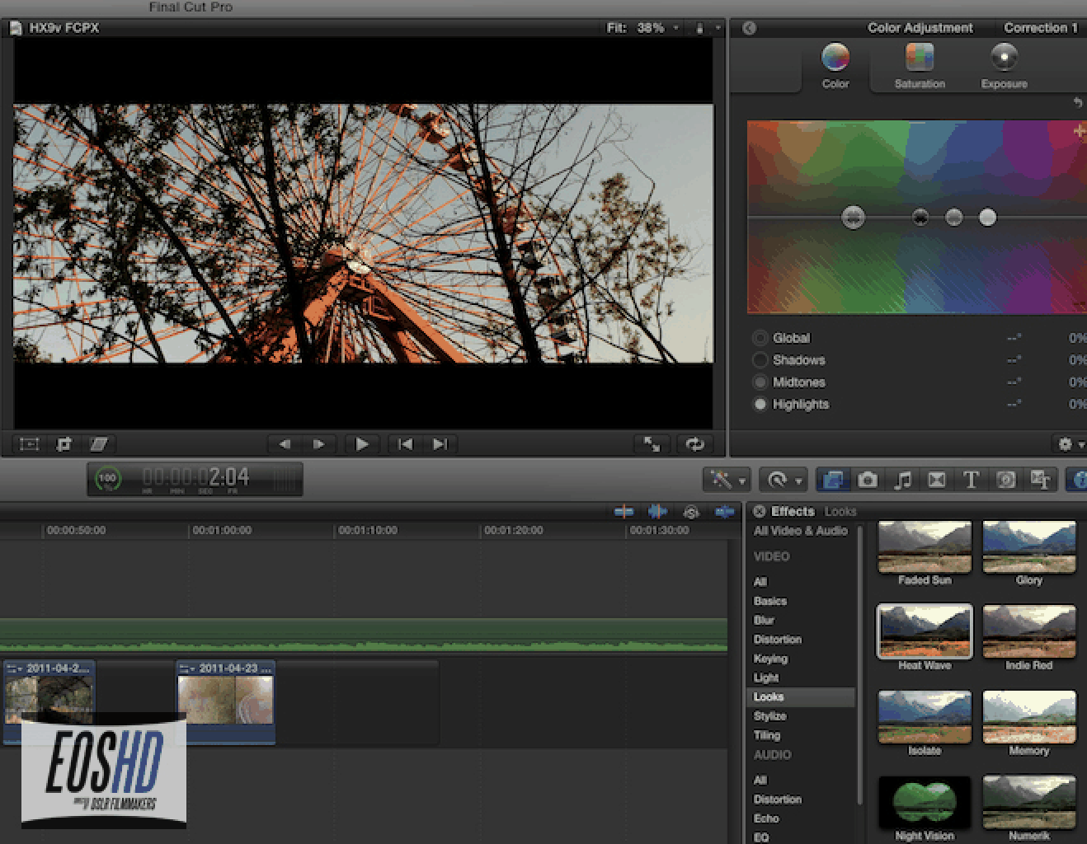Viewport: 1087px width, 844px height.
Task: Select the Stylize effects category
Action: 769,716
